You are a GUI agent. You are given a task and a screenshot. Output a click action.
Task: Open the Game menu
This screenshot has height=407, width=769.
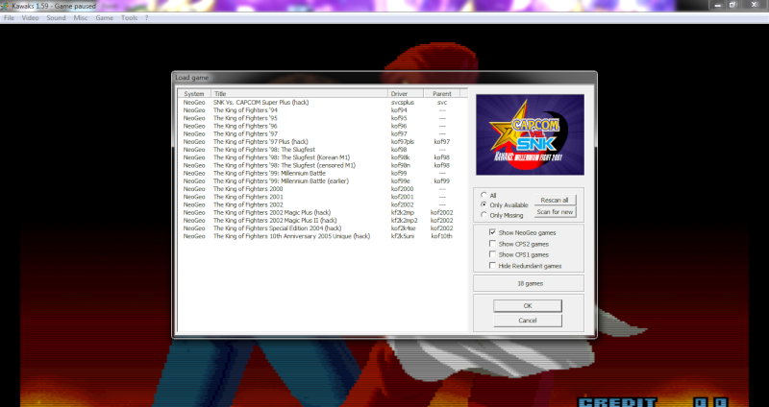[x=104, y=17]
